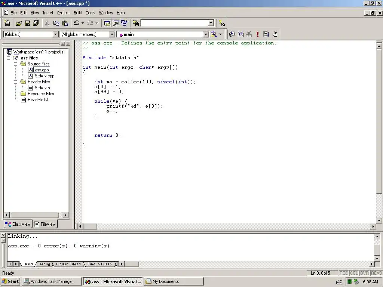Viewport: 383px width, 287px height.
Task: Open the main members dropdown
Action: pyautogui.click(x=206, y=34)
